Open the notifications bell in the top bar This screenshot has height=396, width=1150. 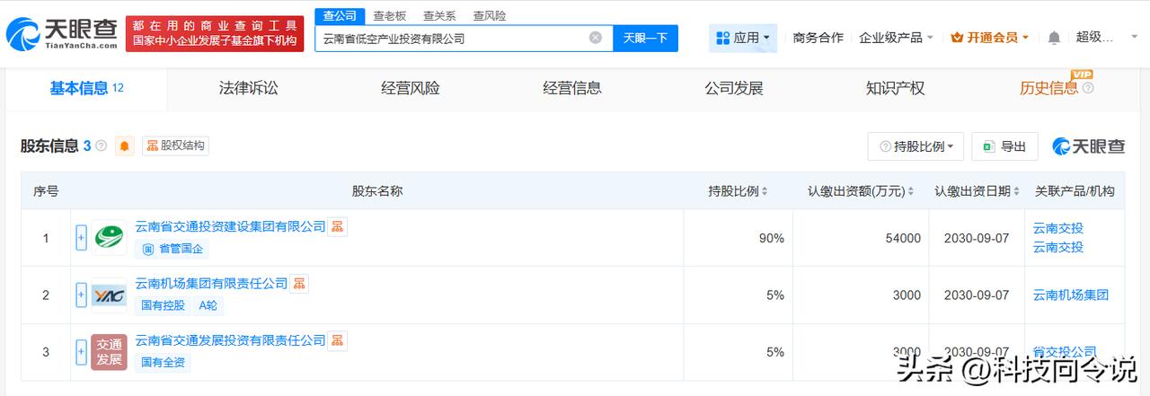[x=1054, y=38]
